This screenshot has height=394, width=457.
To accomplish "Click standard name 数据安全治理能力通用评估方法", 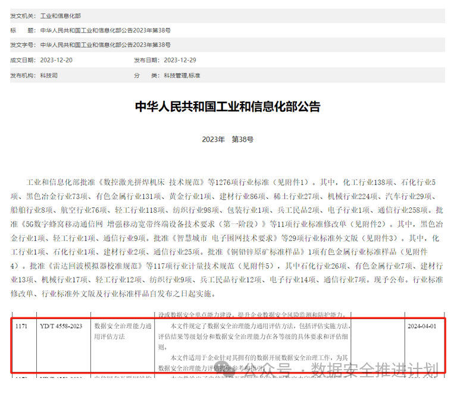I will pyautogui.click(x=123, y=331).
